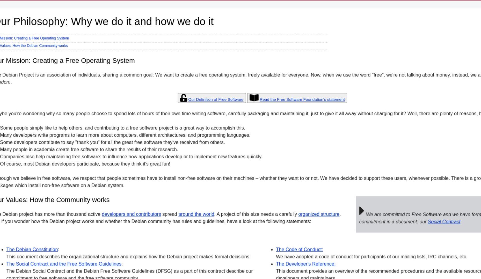
Task: Click 'We are committed to Free Software' quote text
Action: (x=420, y=218)
